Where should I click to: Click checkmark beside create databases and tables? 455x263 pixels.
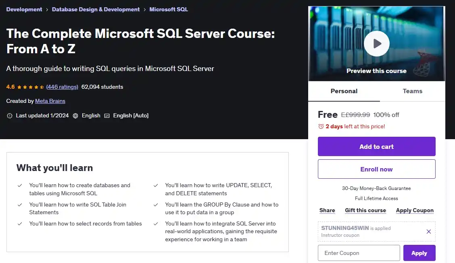[x=20, y=185]
